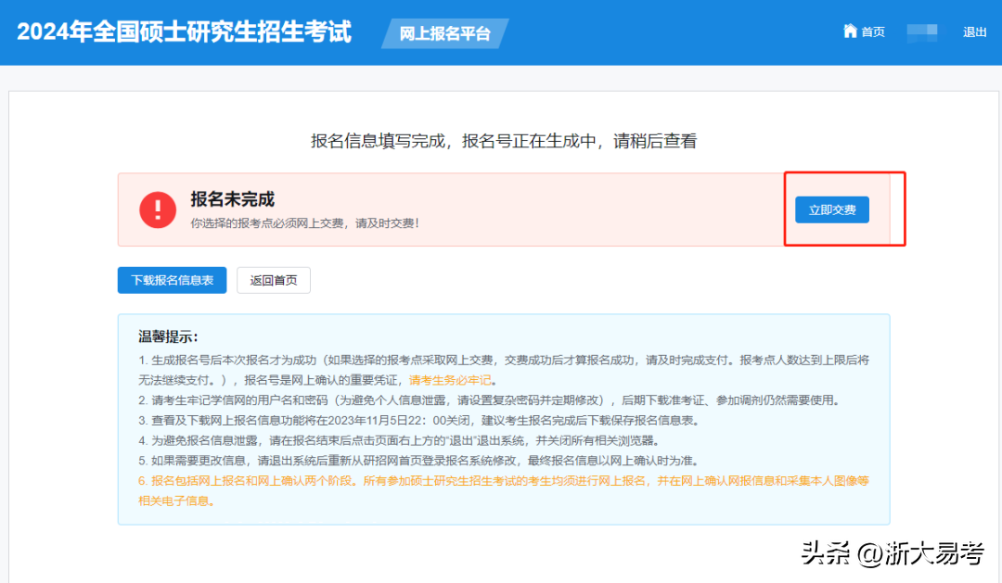Click the orange 请考生务必牢记 text
This screenshot has height=583, width=1002.
pyautogui.click(x=452, y=380)
